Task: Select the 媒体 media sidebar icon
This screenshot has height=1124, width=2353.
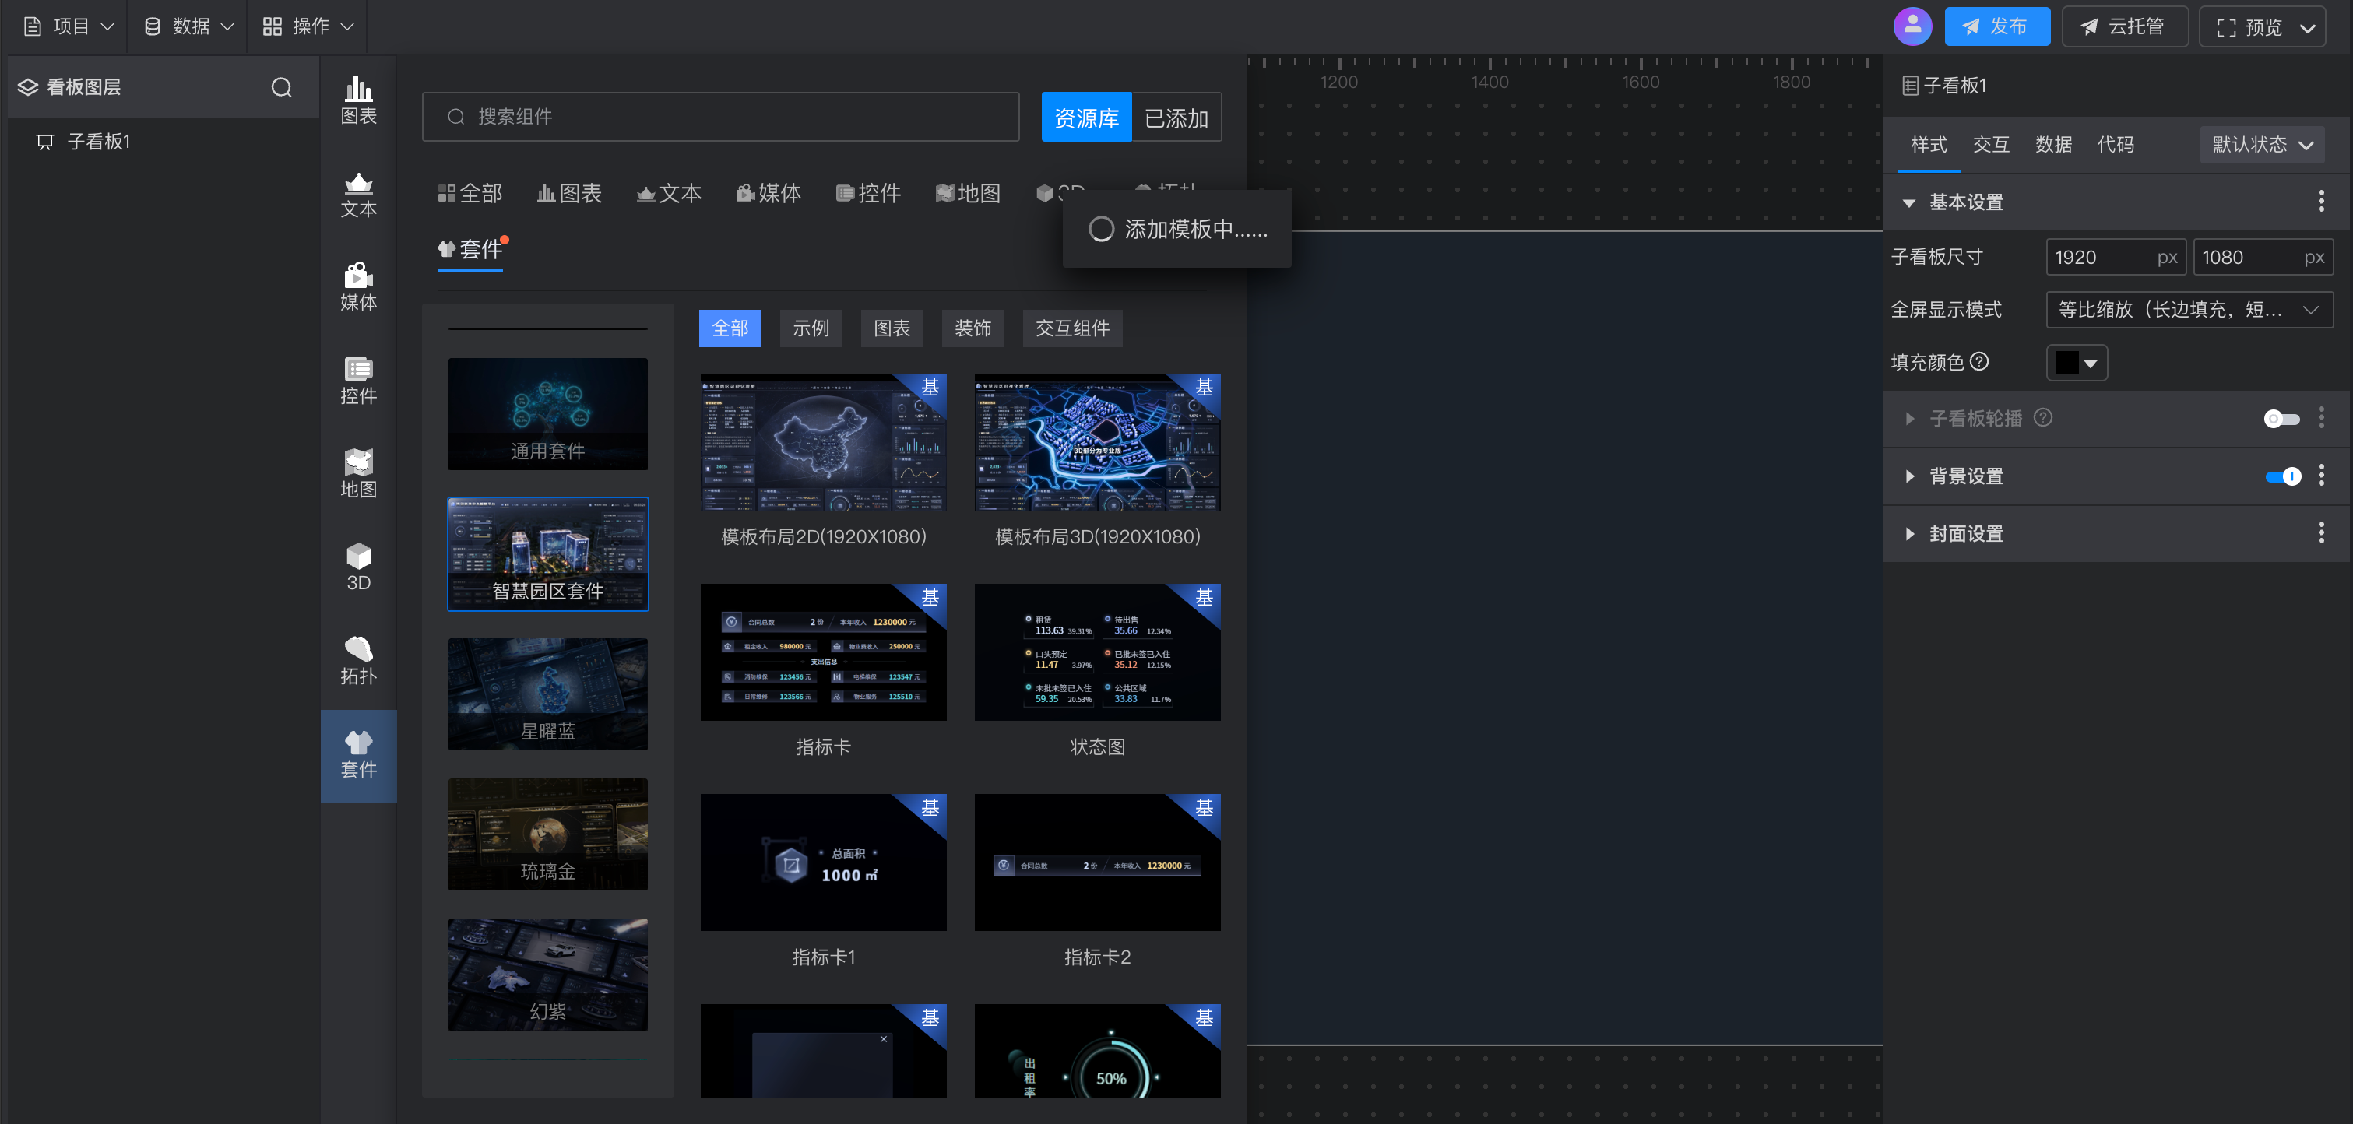Action: (358, 286)
